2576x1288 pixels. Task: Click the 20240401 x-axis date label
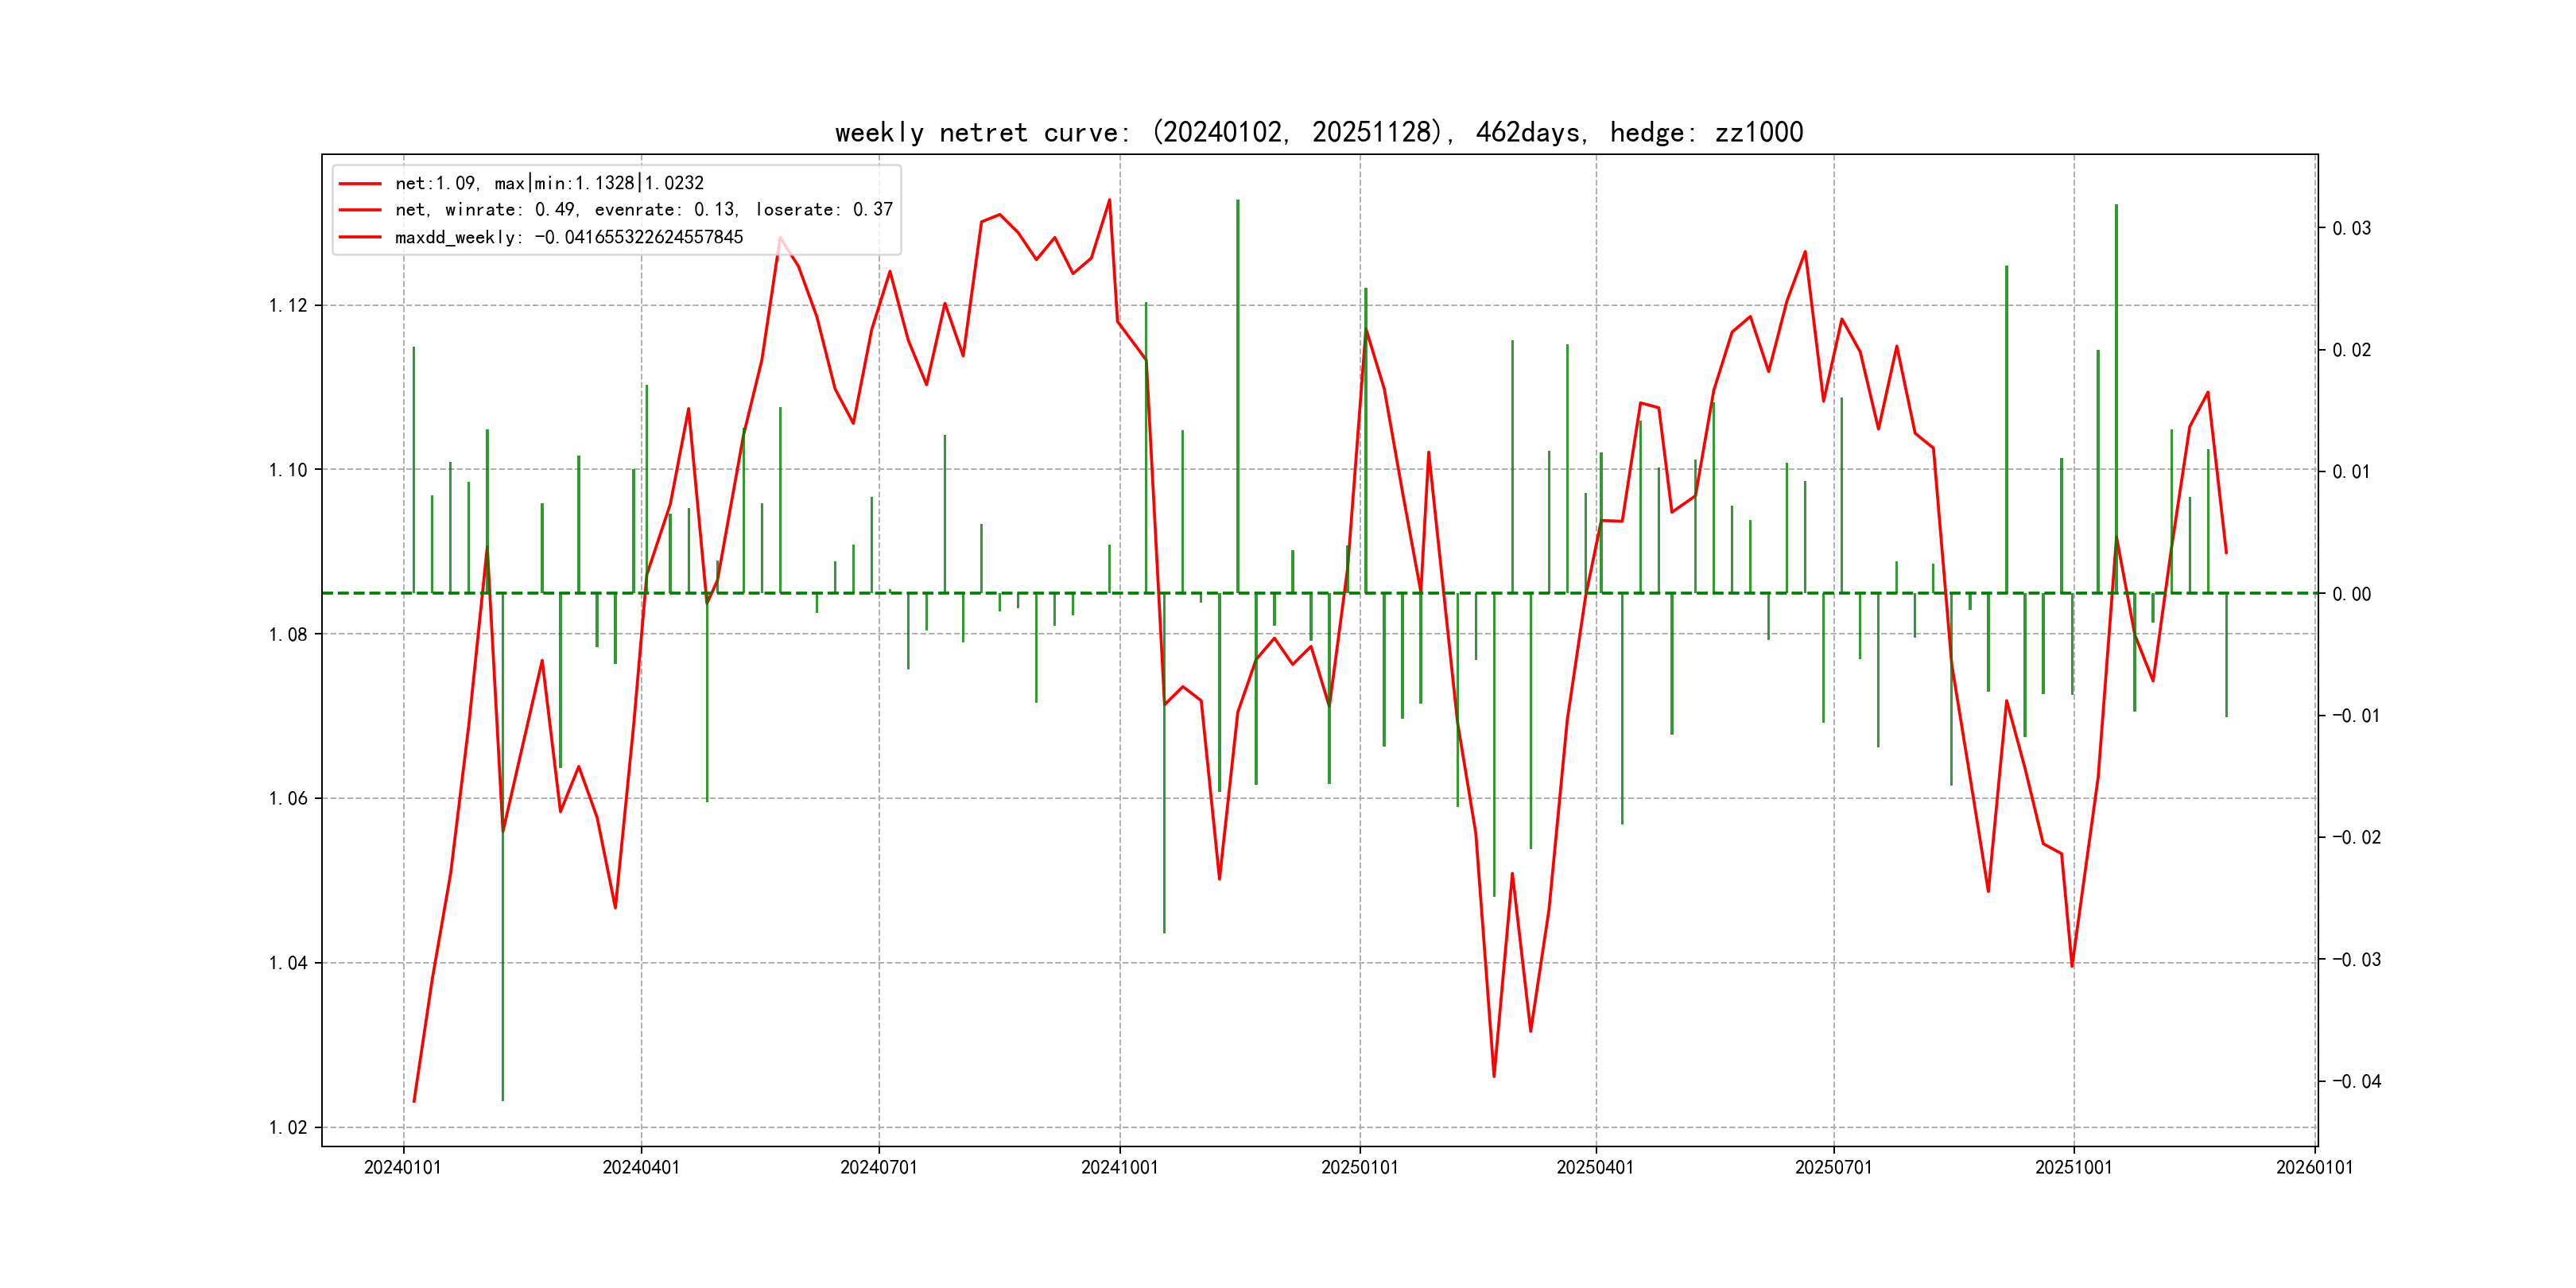641,1168
